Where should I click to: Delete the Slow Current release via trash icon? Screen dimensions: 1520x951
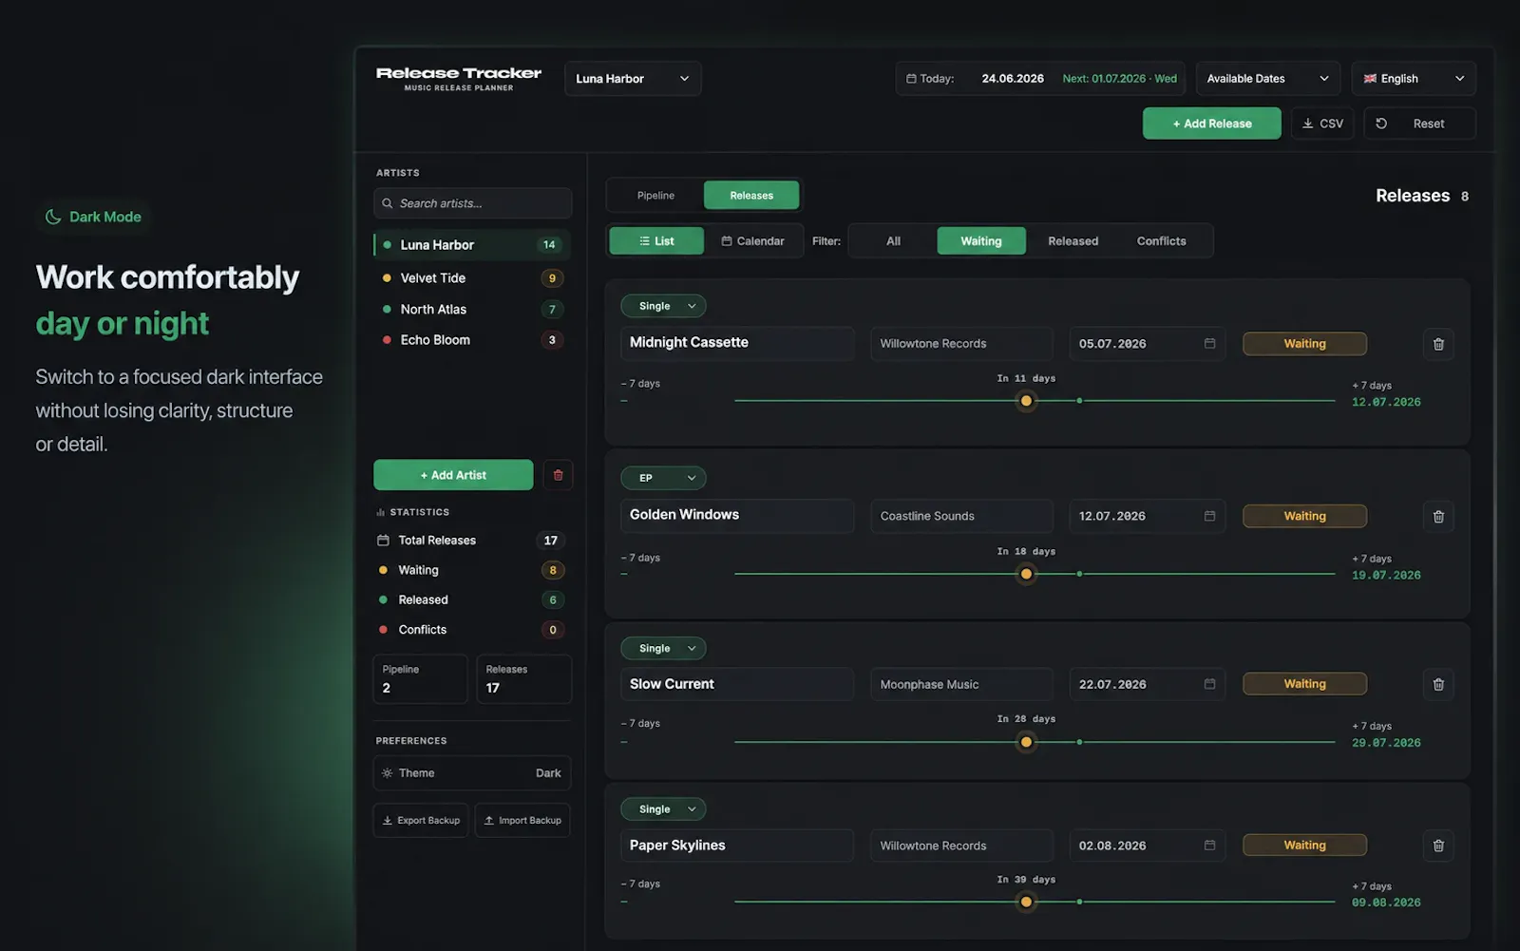click(1438, 684)
